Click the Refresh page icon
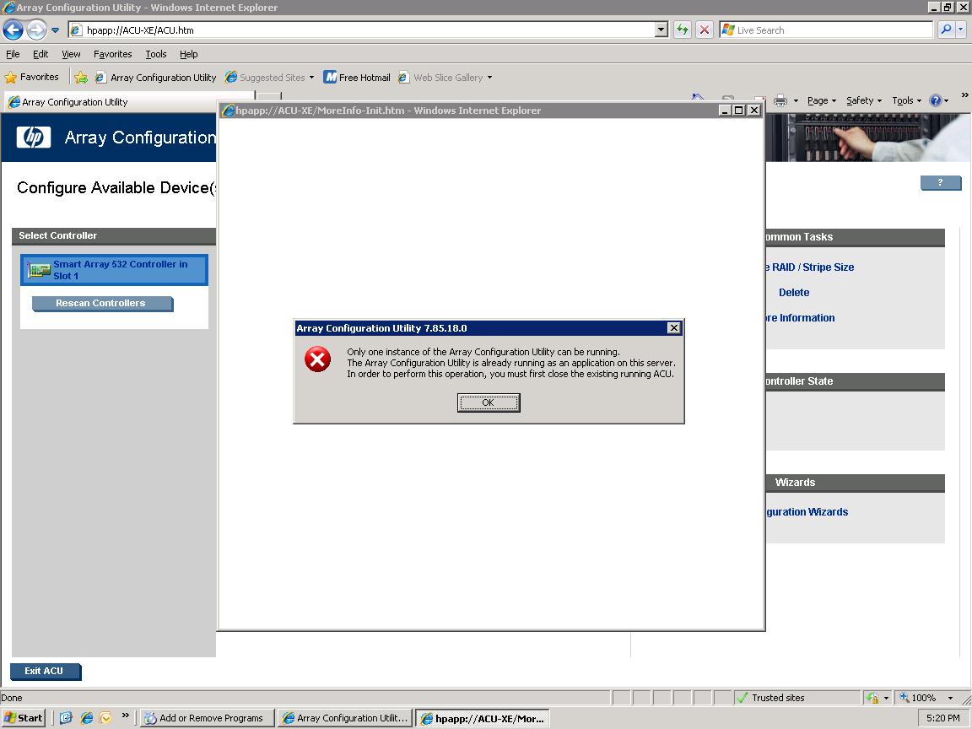 (683, 30)
